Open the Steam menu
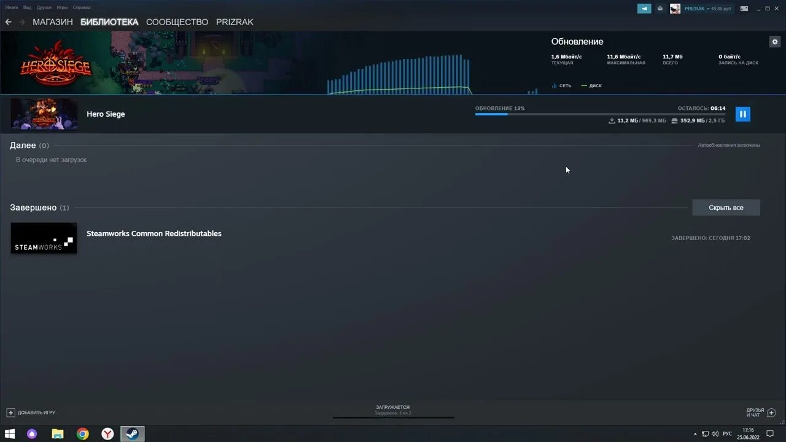This screenshot has width=786, height=442. (11, 7)
